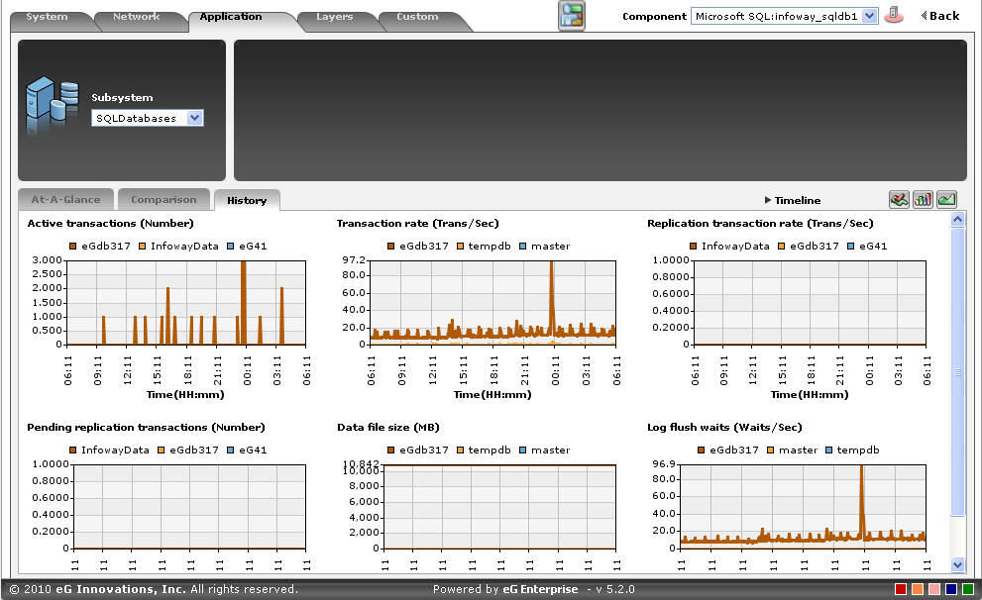Screen dimensions: 982x600
Task: Click eGdb317 swatch in Active transactions legend
Action: coord(72,246)
